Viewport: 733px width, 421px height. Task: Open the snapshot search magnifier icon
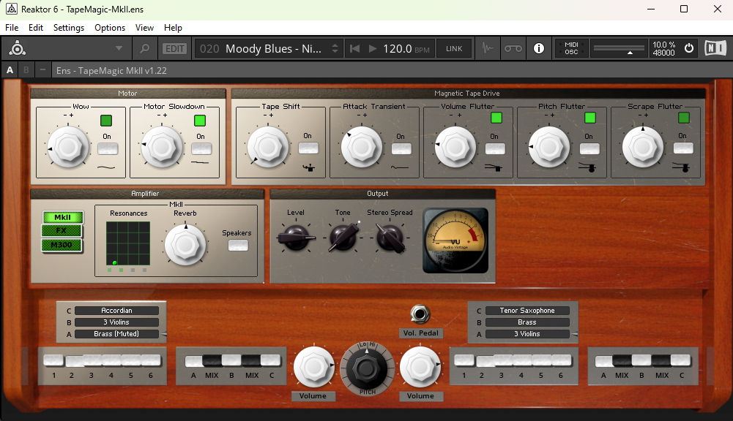pyautogui.click(x=145, y=48)
